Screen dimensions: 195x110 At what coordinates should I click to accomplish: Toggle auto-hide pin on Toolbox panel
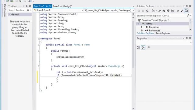coord(27,6)
